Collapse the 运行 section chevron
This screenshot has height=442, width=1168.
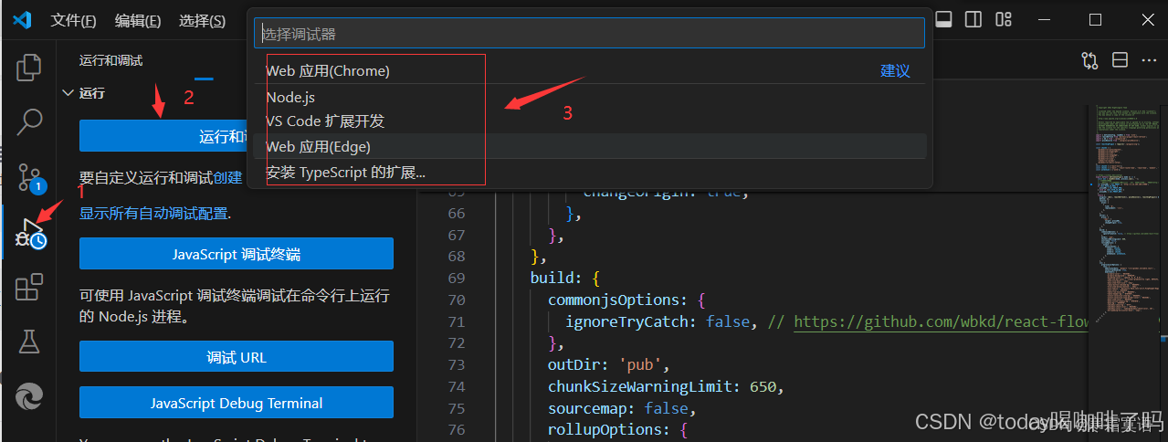click(x=68, y=93)
